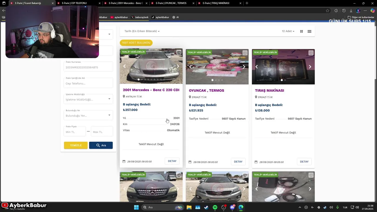Open the TIRAŞ MAKİNASI listing title
Screen dimensions: 377x212
tap(269, 91)
